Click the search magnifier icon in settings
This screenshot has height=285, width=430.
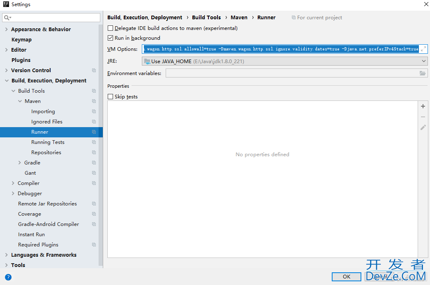pos(7,18)
